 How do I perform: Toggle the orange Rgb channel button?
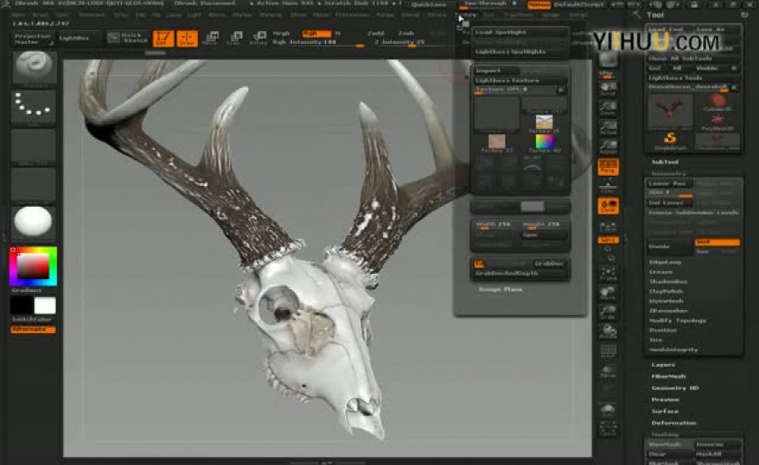[x=316, y=34]
